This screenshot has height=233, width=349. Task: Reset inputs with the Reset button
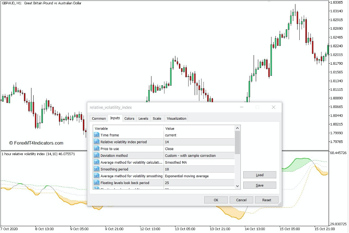[266, 200]
